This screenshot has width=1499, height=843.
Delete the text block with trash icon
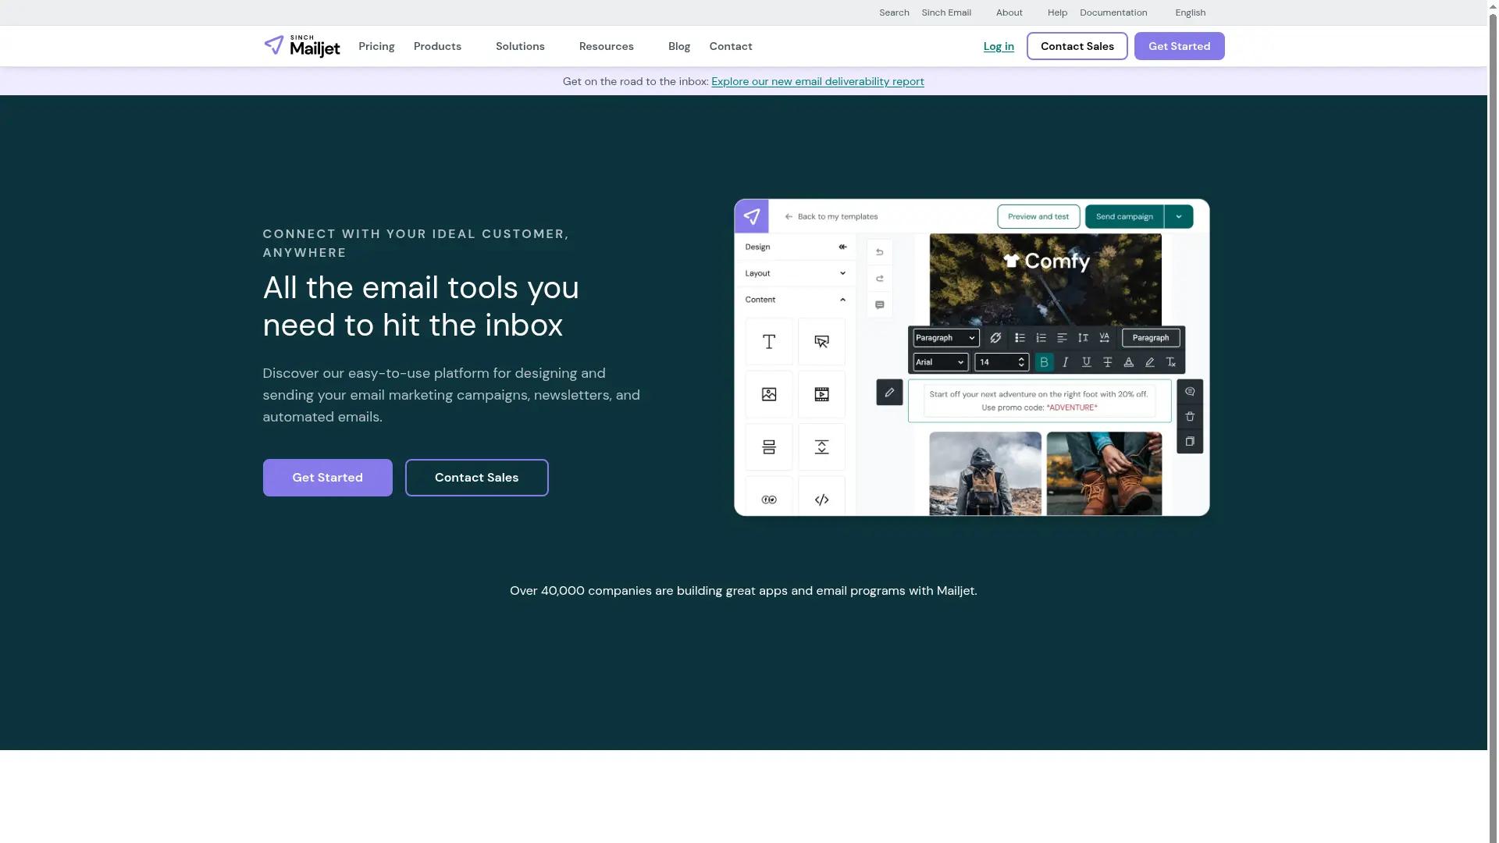(1189, 416)
